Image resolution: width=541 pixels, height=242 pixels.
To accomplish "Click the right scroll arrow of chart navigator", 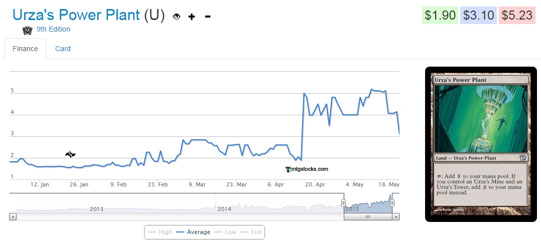I will pos(396,217).
